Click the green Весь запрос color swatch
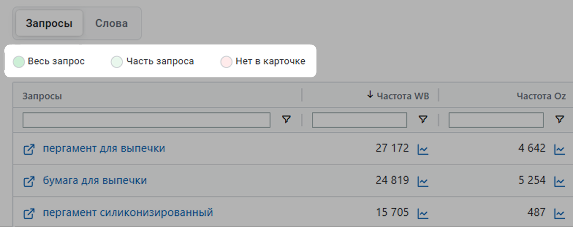This screenshot has width=573, height=227. point(18,62)
